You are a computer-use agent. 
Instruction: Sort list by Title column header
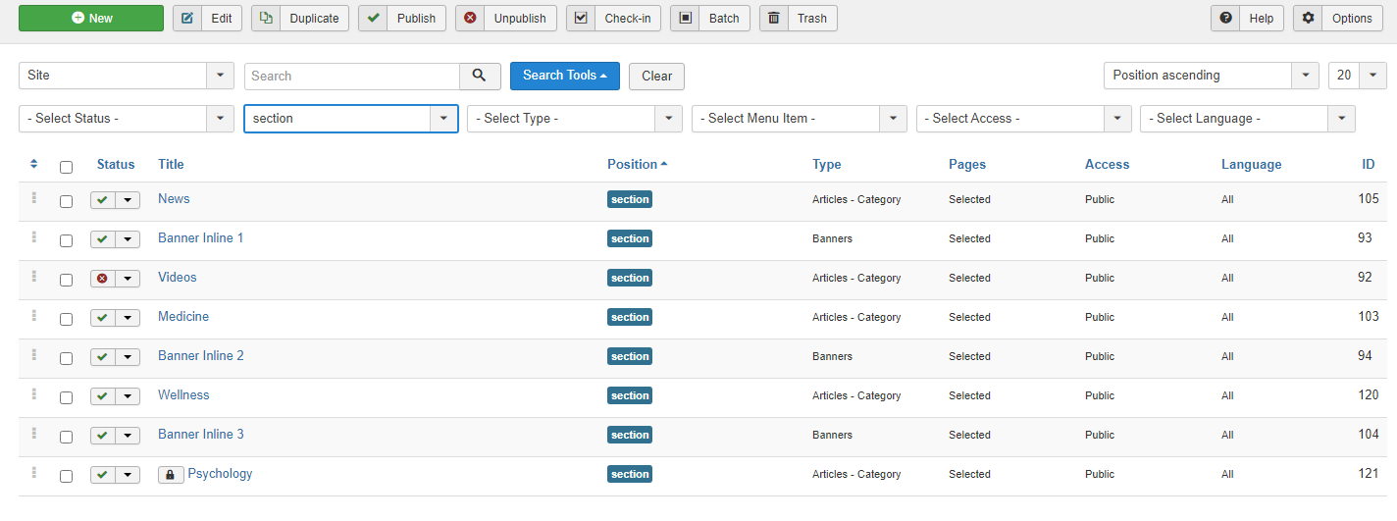(x=171, y=165)
